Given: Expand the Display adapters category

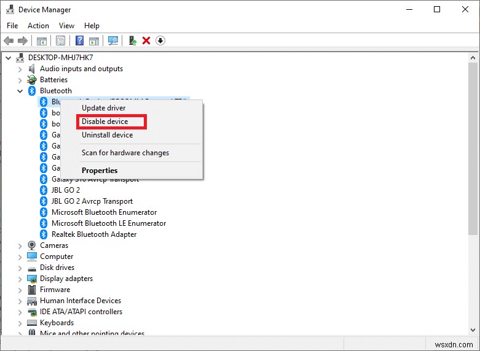Looking at the screenshot, I should click(20, 279).
